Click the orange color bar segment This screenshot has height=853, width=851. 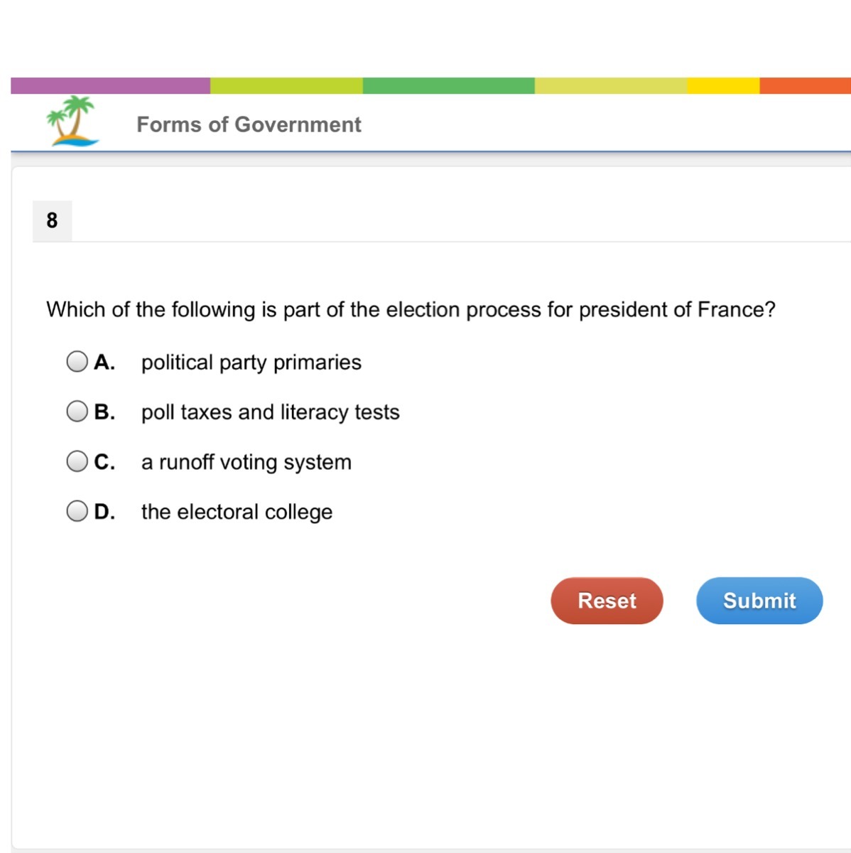coord(805,86)
